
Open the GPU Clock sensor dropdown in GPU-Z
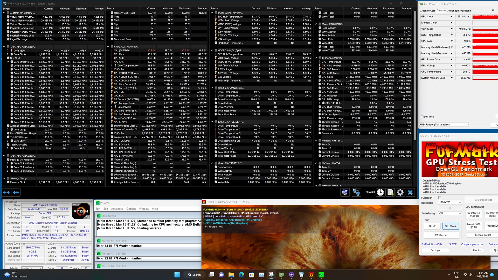tap(451, 17)
